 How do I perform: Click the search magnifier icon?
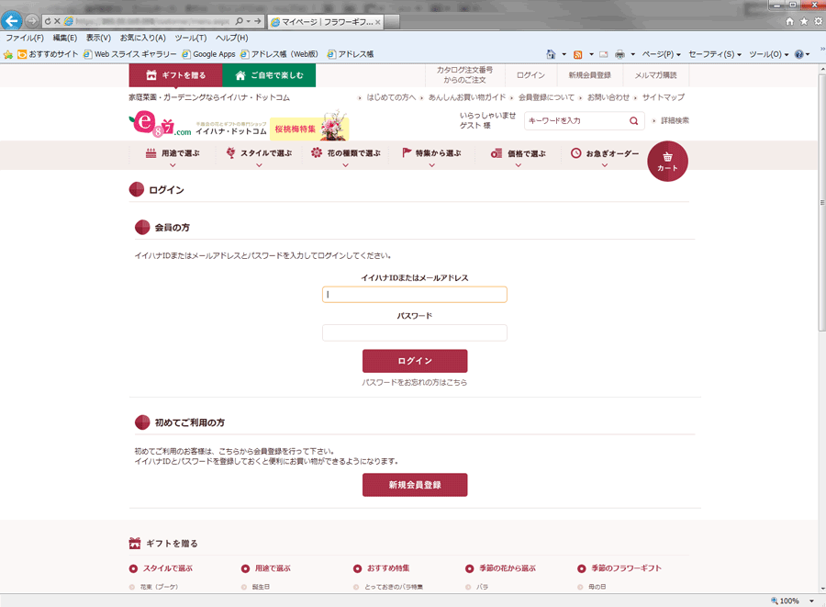pos(633,120)
